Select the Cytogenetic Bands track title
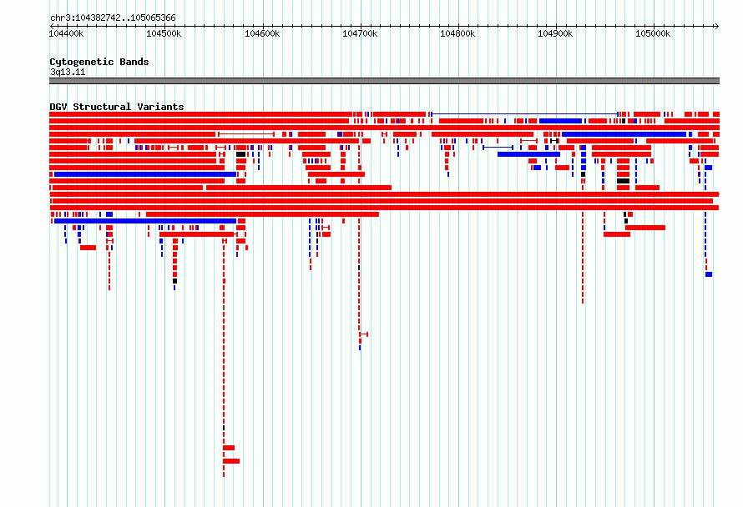This screenshot has height=507, width=743. pos(99,62)
